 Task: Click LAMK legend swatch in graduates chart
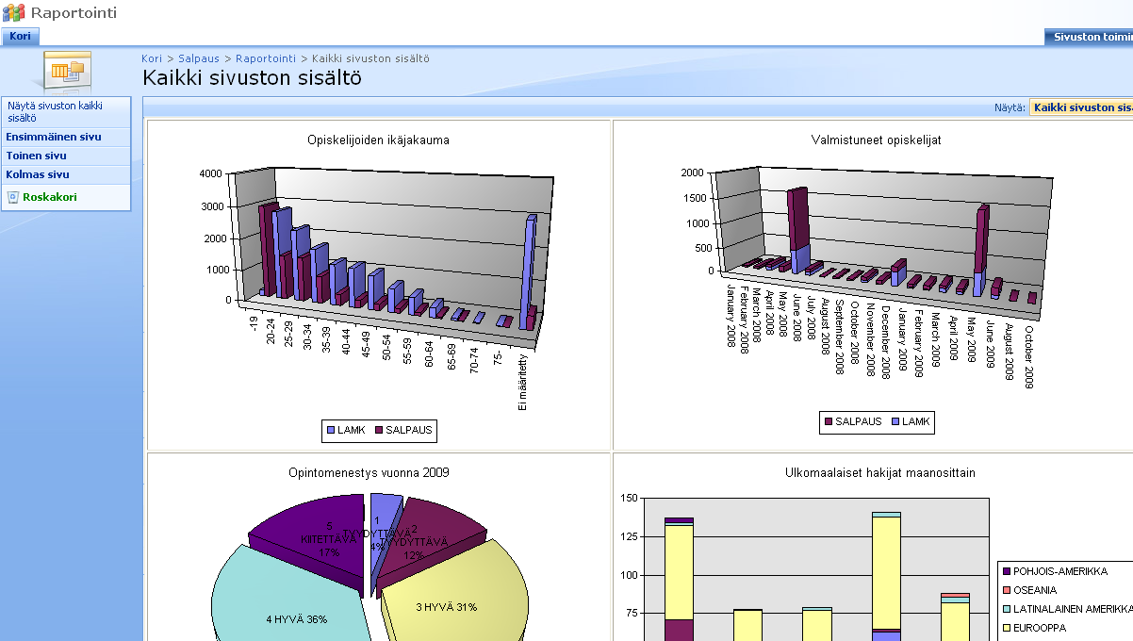coord(895,421)
